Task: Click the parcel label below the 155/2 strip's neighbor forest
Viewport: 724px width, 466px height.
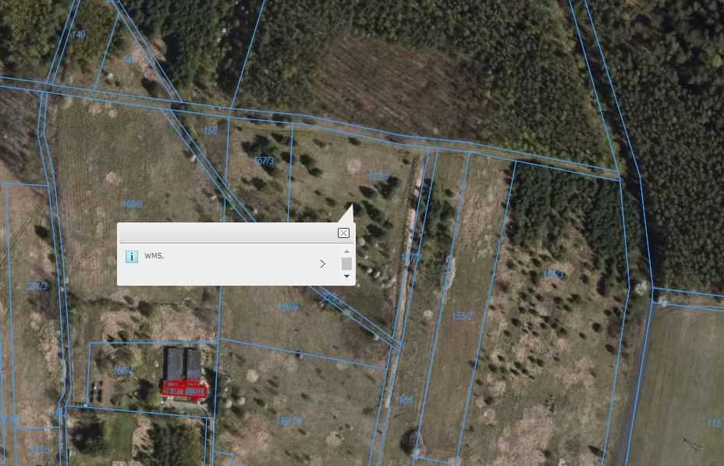Action: click(x=553, y=274)
